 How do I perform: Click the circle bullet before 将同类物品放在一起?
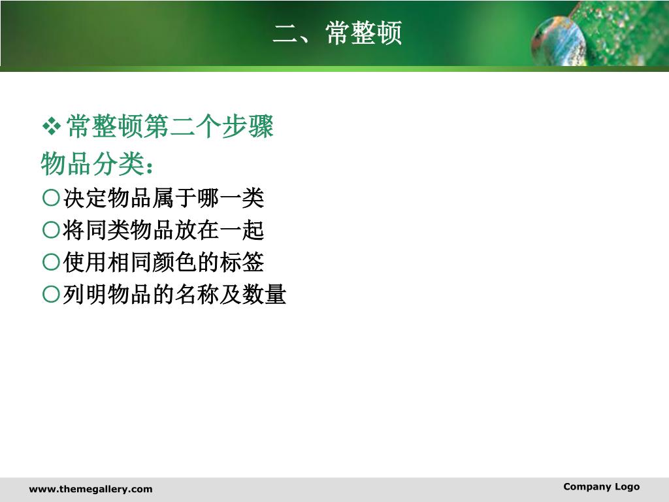pos(51,230)
